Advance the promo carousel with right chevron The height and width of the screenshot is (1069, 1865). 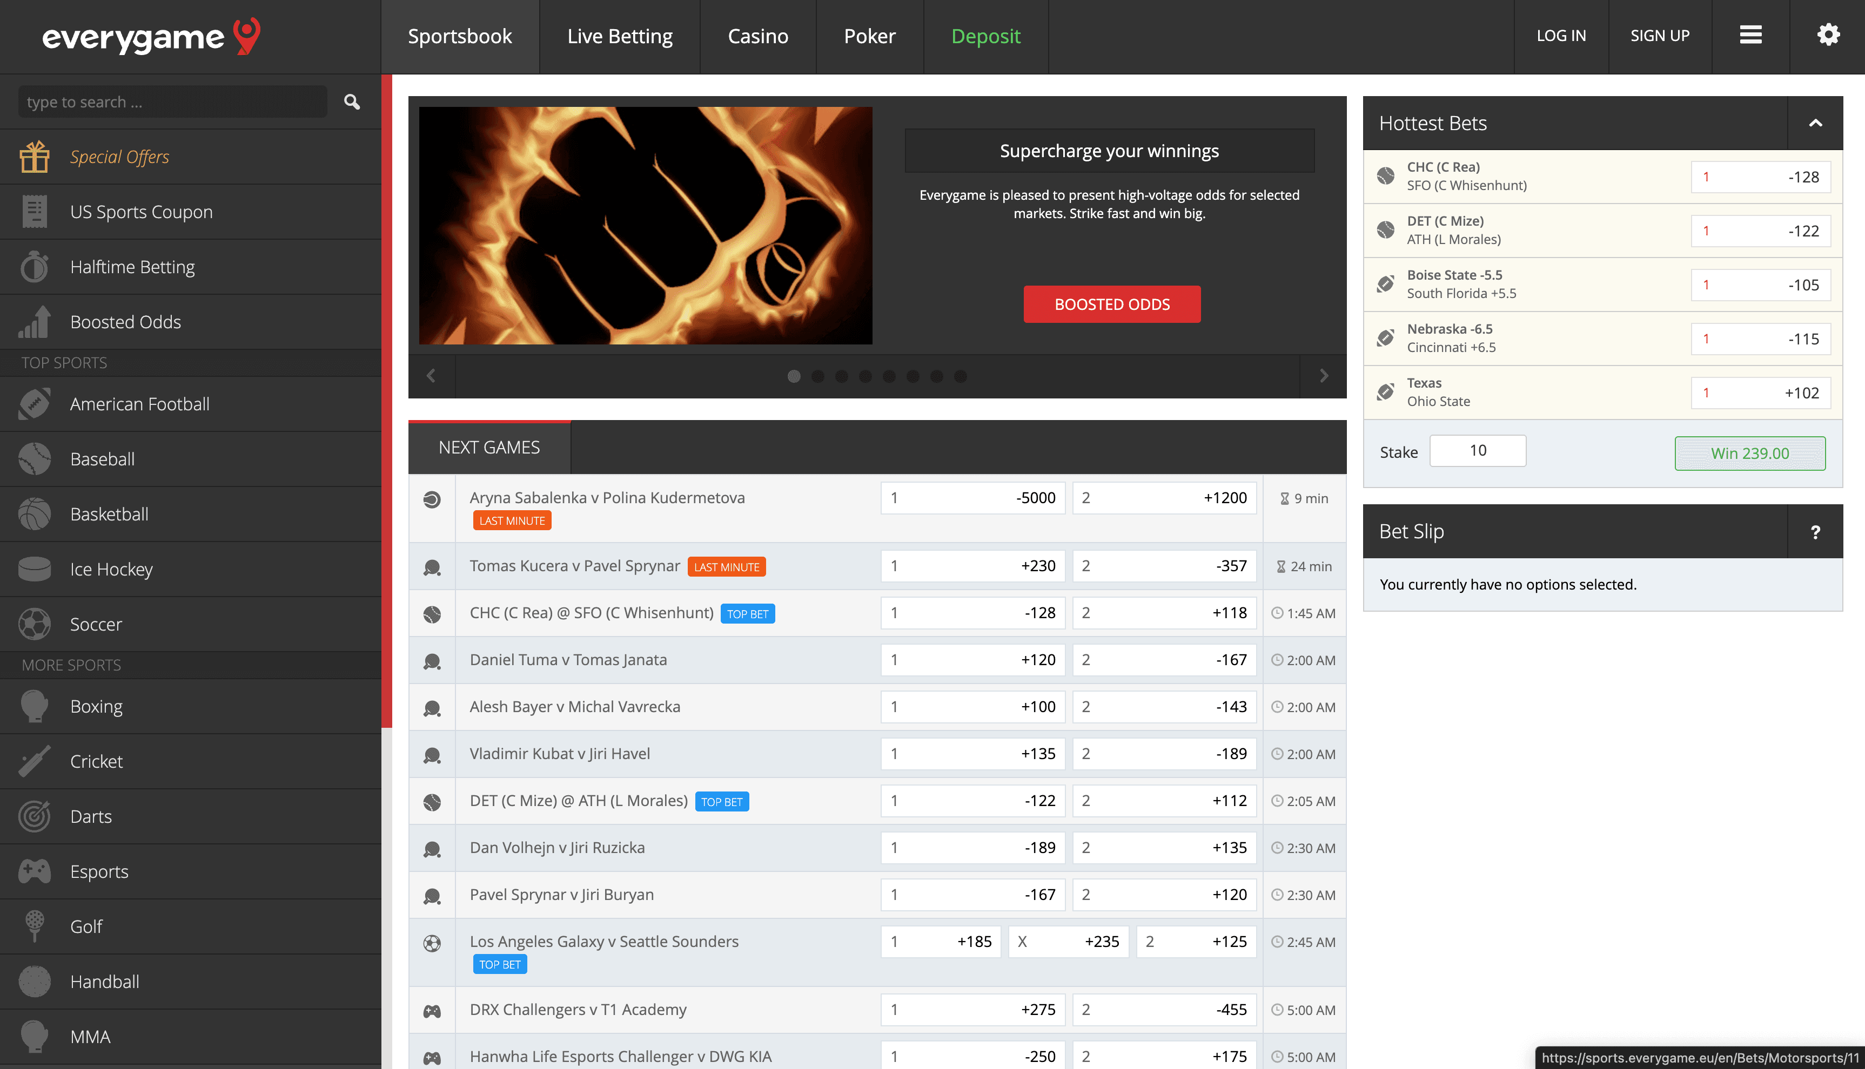coord(1324,376)
